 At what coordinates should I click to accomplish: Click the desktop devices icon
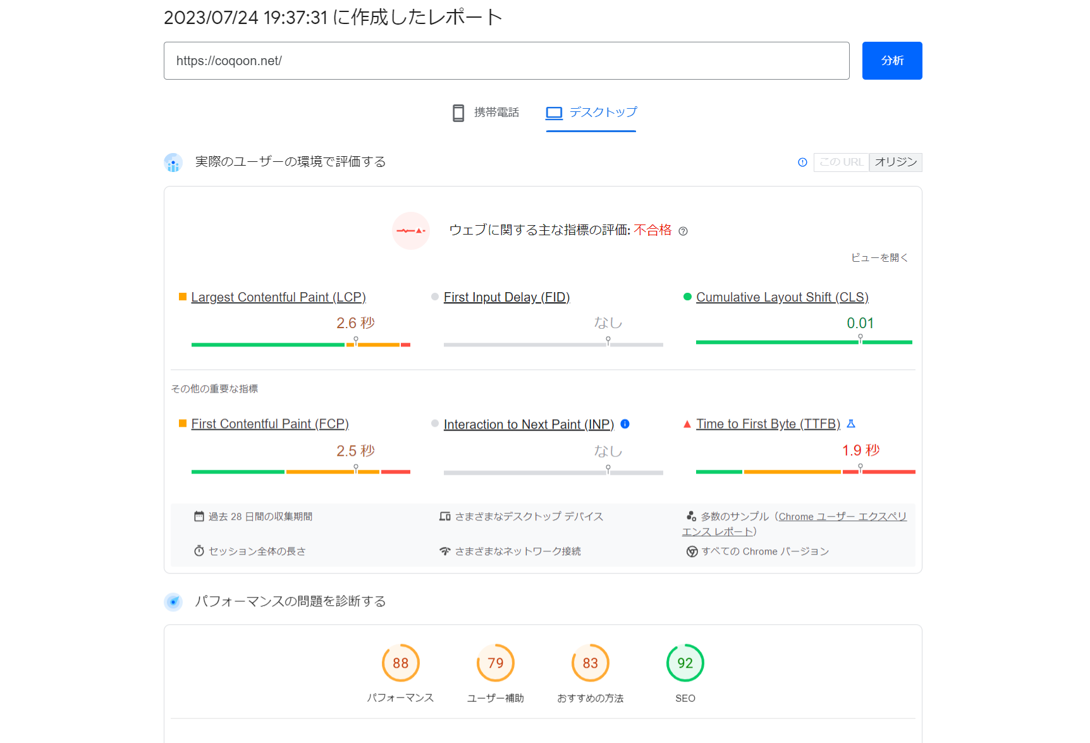(x=445, y=516)
